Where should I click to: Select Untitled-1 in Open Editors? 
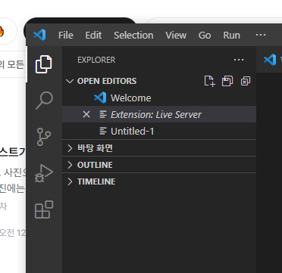(159, 131)
